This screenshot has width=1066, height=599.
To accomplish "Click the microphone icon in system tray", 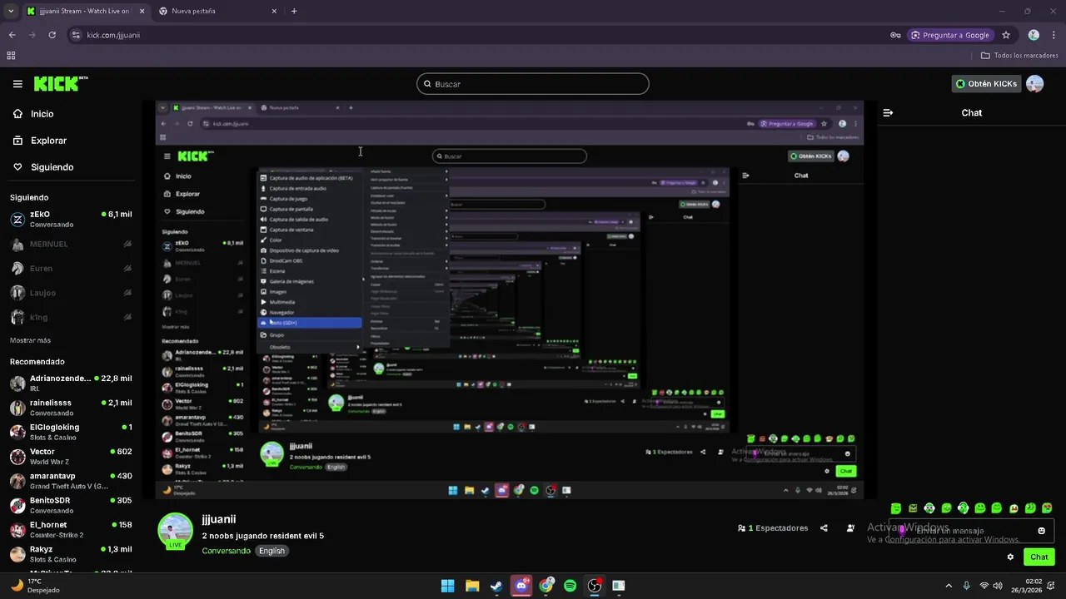I will (x=966, y=586).
